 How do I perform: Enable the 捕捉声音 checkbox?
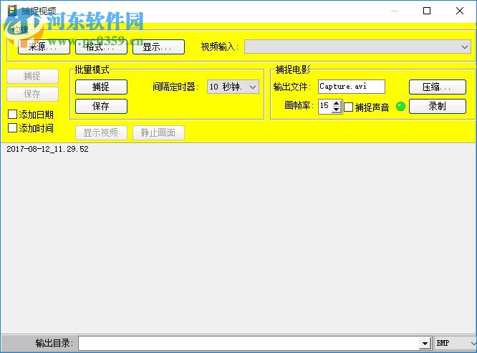point(349,107)
